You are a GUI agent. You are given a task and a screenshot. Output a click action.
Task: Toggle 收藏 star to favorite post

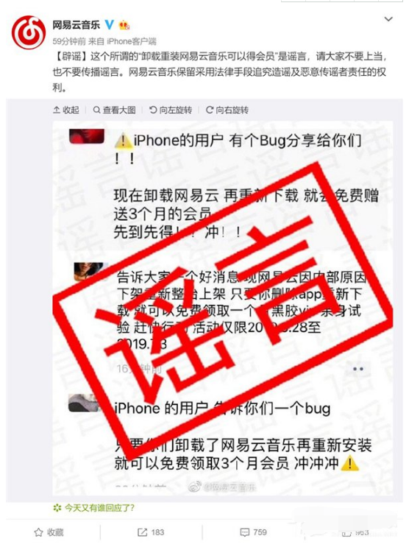click(49, 532)
